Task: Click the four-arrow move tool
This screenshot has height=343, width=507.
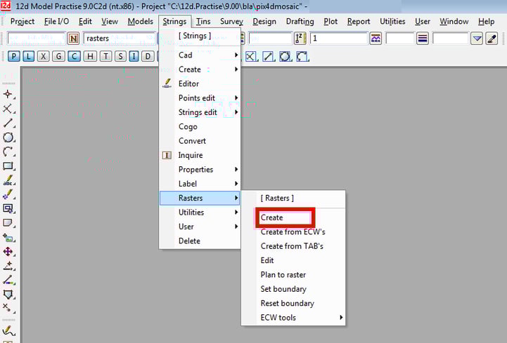Action: (x=8, y=252)
